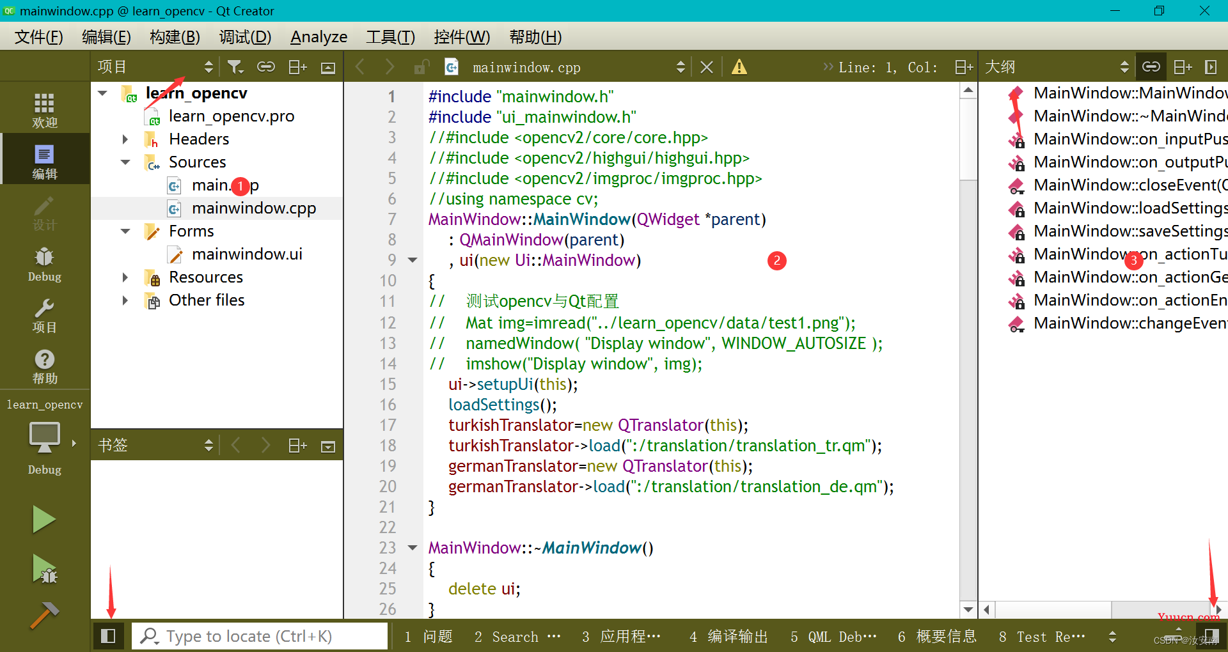Open the Debug mode in sidebar
Screen dimensions: 1228x652
point(45,263)
